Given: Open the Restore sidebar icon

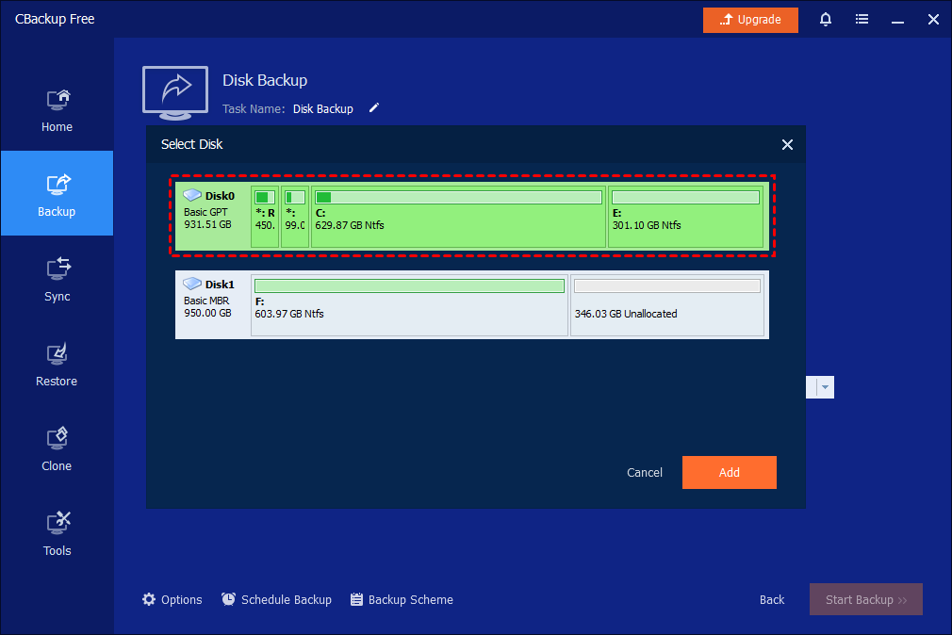Looking at the screenshot, I should [57, 365].
